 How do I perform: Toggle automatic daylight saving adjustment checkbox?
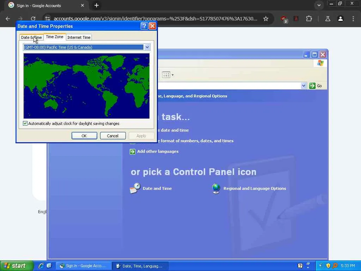(x=25, y=124)
